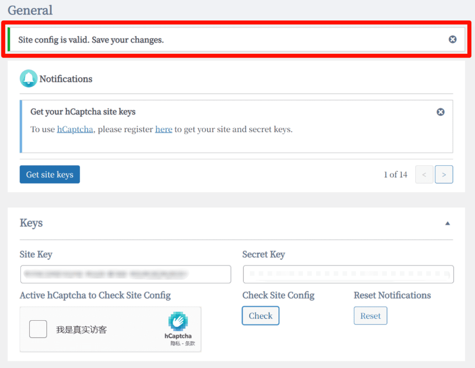Viewport: 475px width, 368px height.
Task: Click the Keys section heading
Action: click(x=31, y=223)
